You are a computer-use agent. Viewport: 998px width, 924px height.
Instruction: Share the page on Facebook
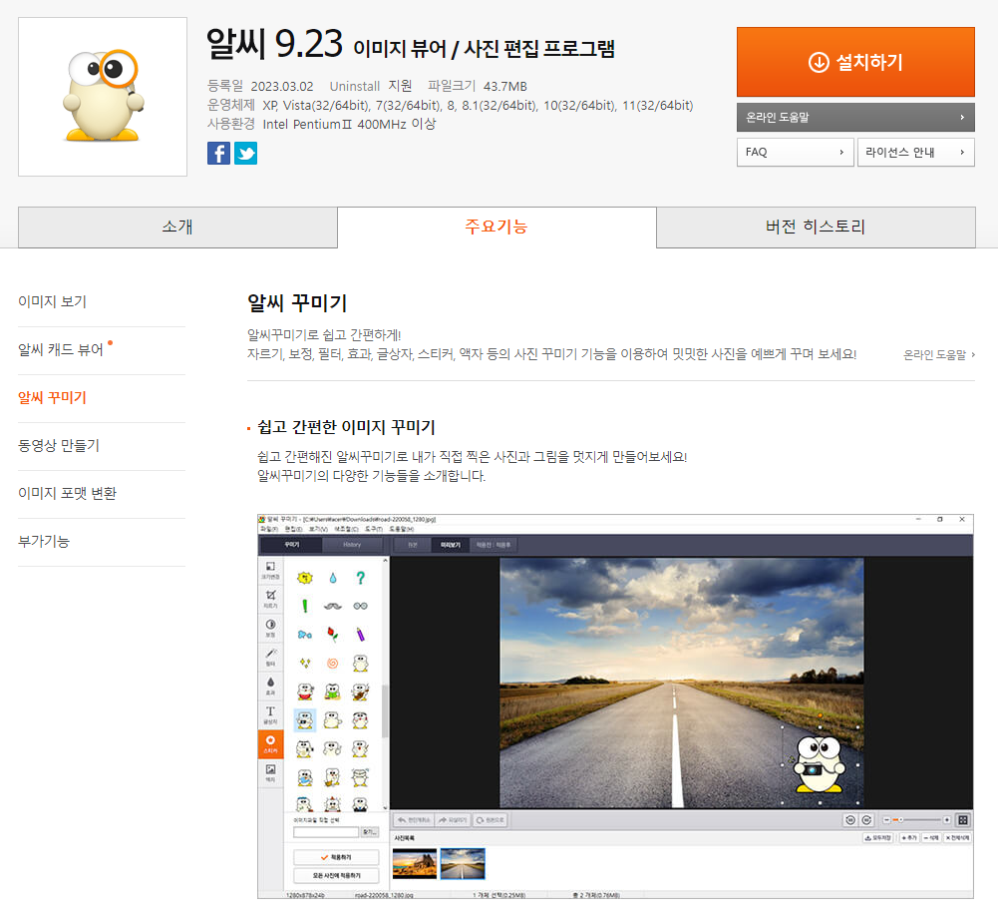218,154
